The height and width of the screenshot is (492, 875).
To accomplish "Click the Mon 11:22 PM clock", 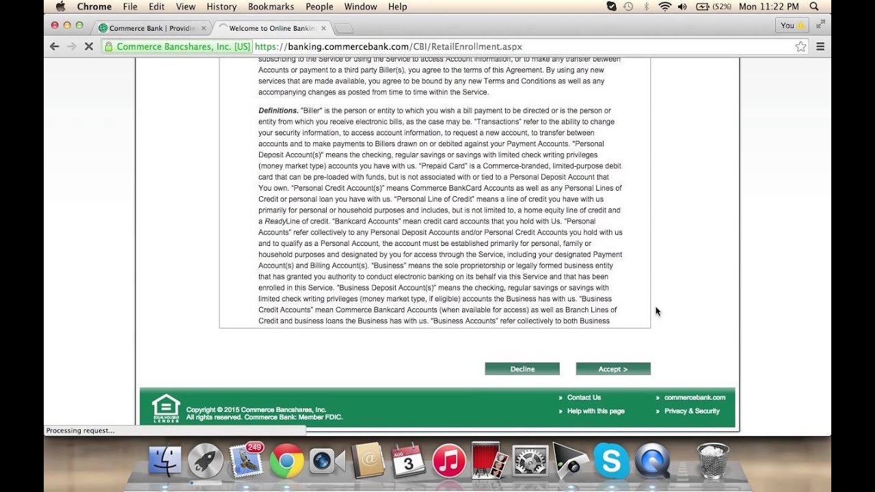I will pyautogui.click(x=769, y=6).
